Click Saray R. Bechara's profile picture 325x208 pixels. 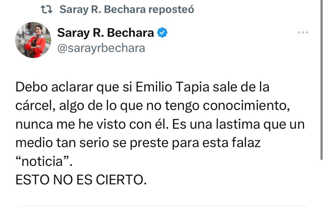coord(33,40)
